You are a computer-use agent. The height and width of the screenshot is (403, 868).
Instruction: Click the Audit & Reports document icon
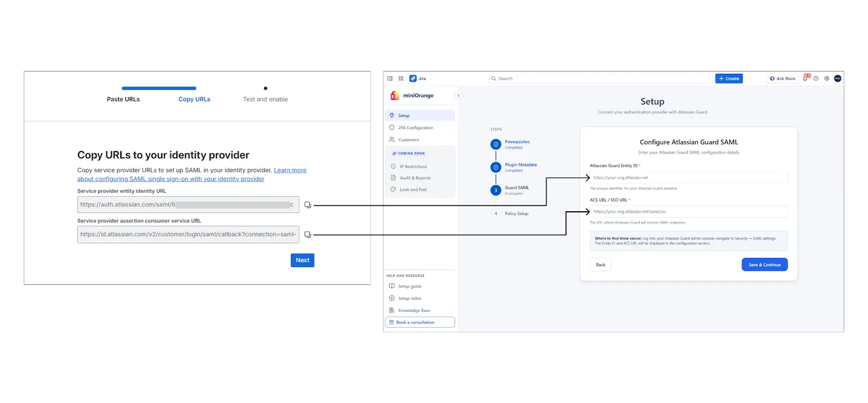(x=393, y=178)
